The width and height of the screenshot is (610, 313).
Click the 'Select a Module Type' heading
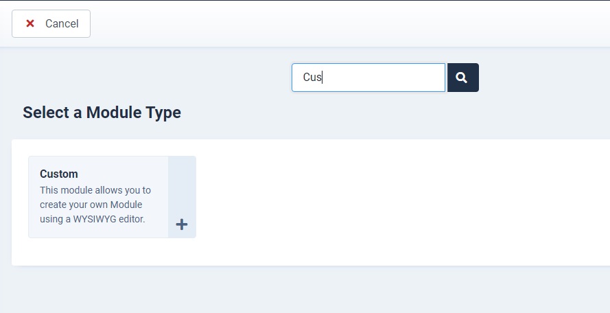pyautogui.click(x=102, y=113)
